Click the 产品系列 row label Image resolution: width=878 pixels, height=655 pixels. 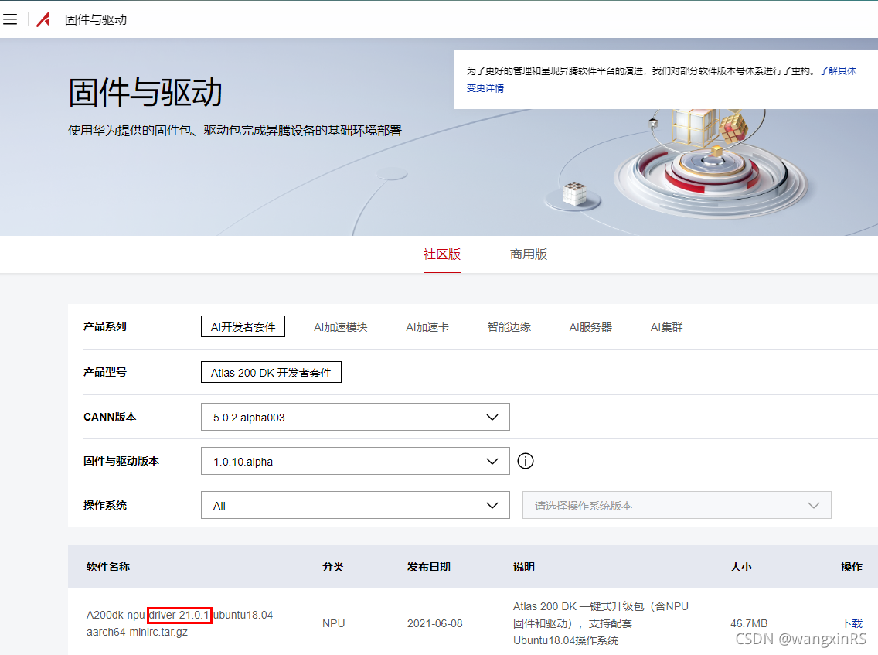click(x=104, y=326)
